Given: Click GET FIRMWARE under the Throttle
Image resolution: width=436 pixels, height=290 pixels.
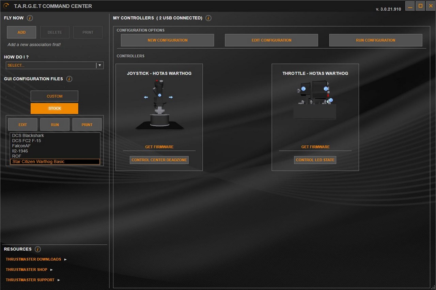Looking at the screenshot, I should tap(315, 147).
